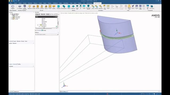Screen dimensions: 170x95
Task: Add a 3D Irradiance sensor
Action: click(64, 7)
